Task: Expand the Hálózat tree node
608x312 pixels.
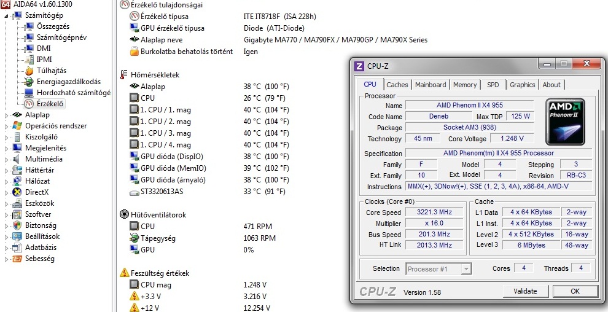Action: pos(6,181)
